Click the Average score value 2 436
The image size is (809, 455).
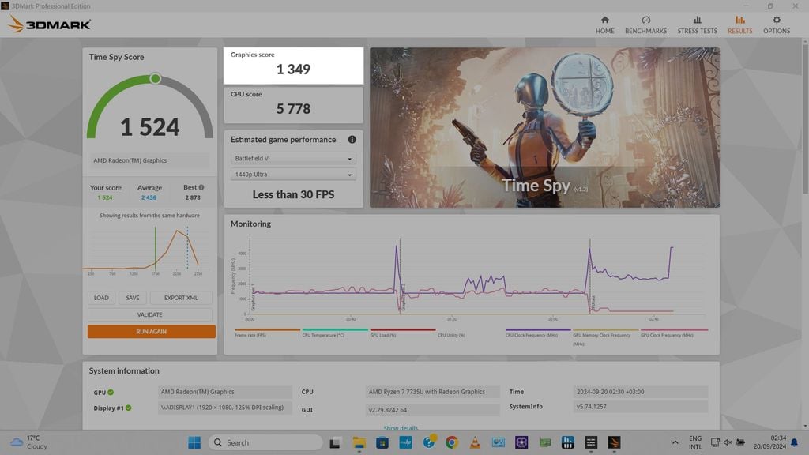click(149, 197)
